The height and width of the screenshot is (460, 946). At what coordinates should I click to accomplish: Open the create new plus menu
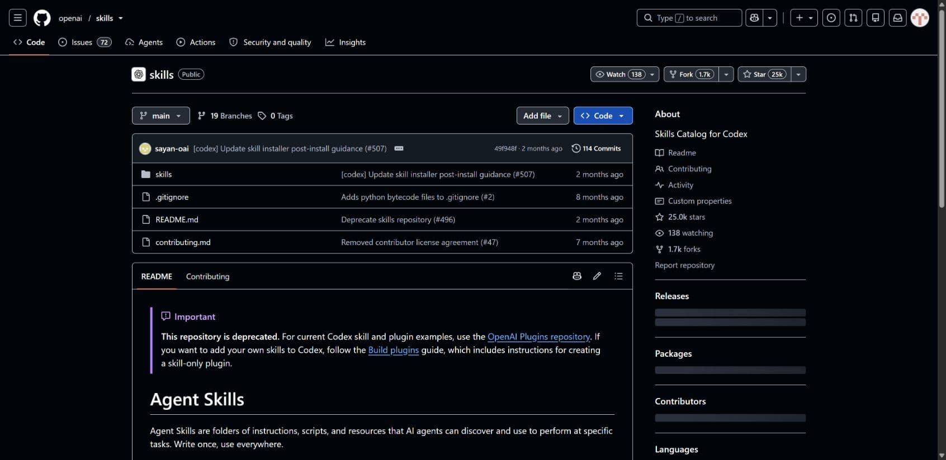coord(804,18)
